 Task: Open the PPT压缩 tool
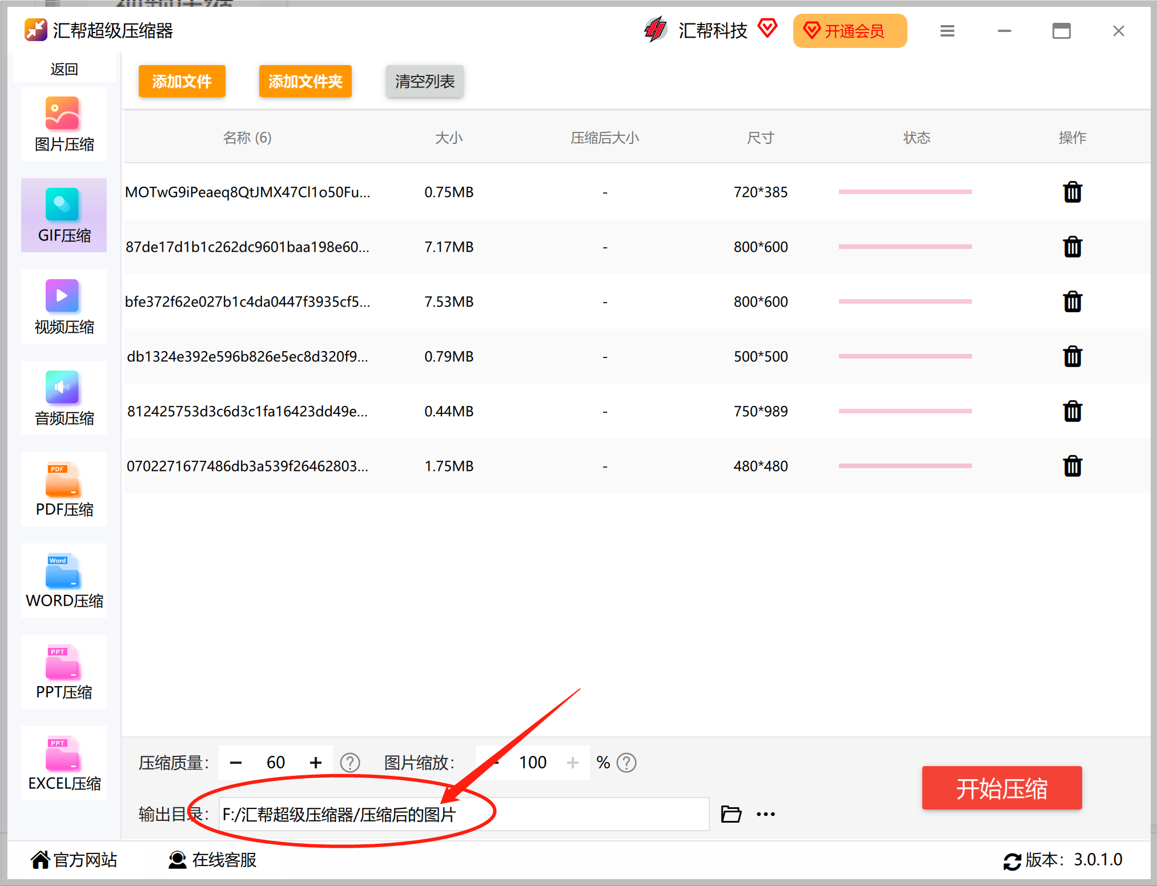[64, 672]
